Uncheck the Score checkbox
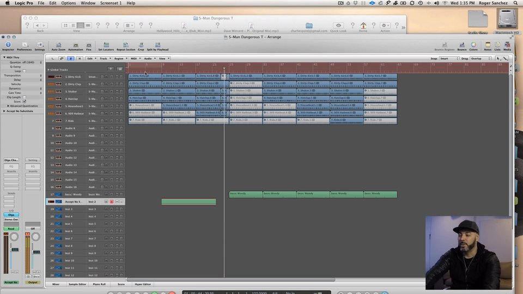Viewport: 523px width, 294px height. point(24,101)
